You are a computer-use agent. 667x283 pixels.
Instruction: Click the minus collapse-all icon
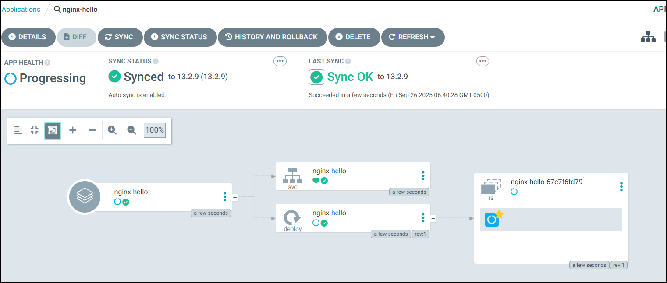click(x=92, y=130)
